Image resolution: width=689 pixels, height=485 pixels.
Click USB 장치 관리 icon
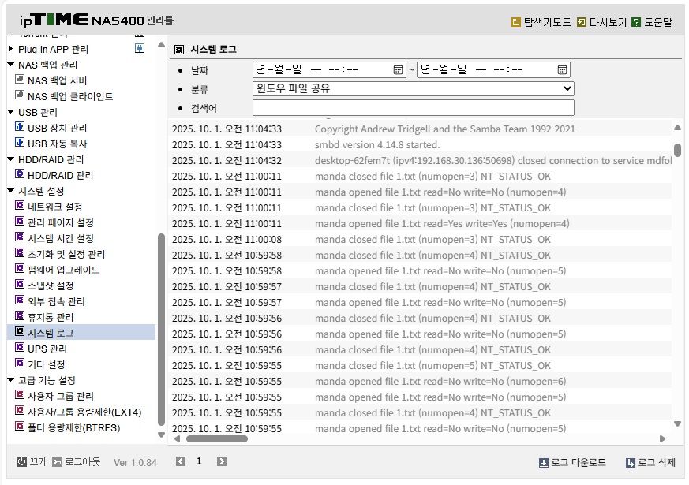(19, 126)
